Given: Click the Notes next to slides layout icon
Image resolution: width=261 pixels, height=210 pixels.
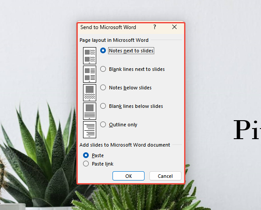Looking at the screenshot, I should 90,55.
